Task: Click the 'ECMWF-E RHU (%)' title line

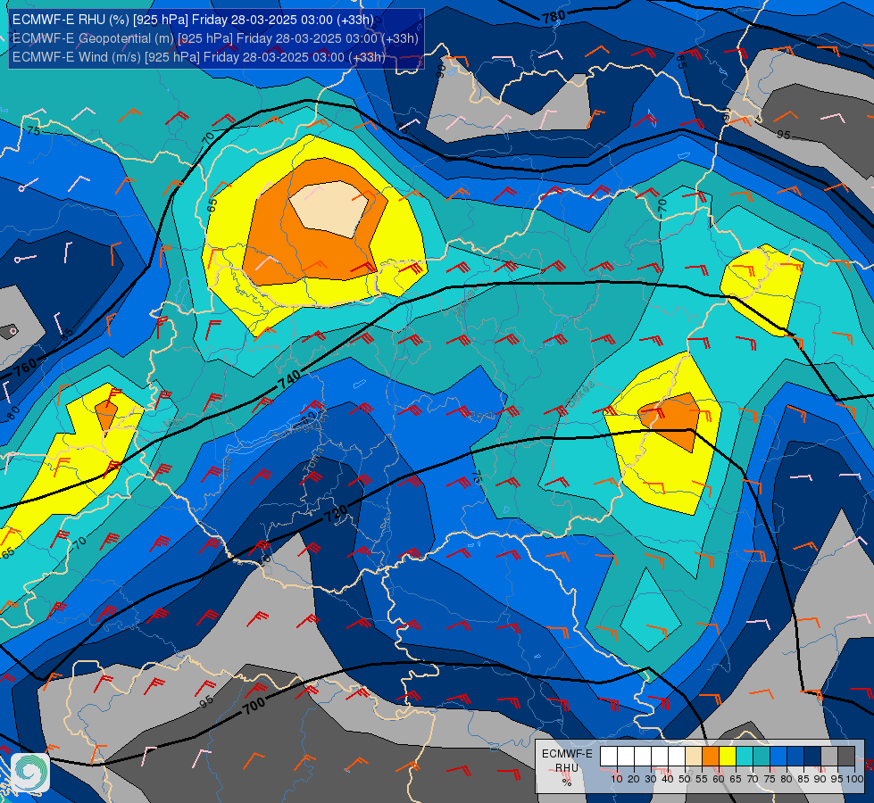Action: click(193, 20)
